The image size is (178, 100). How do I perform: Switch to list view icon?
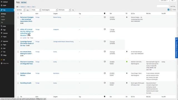(169, 10)
